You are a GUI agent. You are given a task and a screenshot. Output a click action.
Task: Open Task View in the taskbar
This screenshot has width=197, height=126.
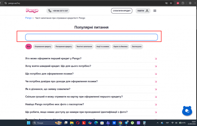click(66, 123)
